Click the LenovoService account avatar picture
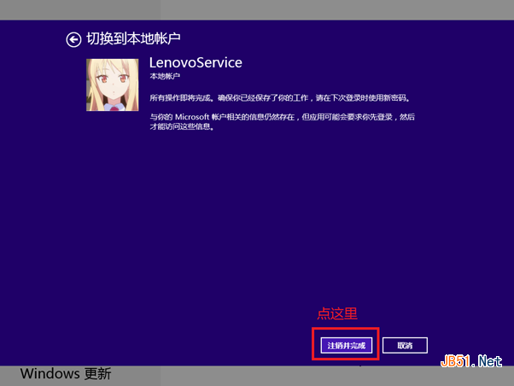This screenshot has height=386, width=514. point(113,85)
